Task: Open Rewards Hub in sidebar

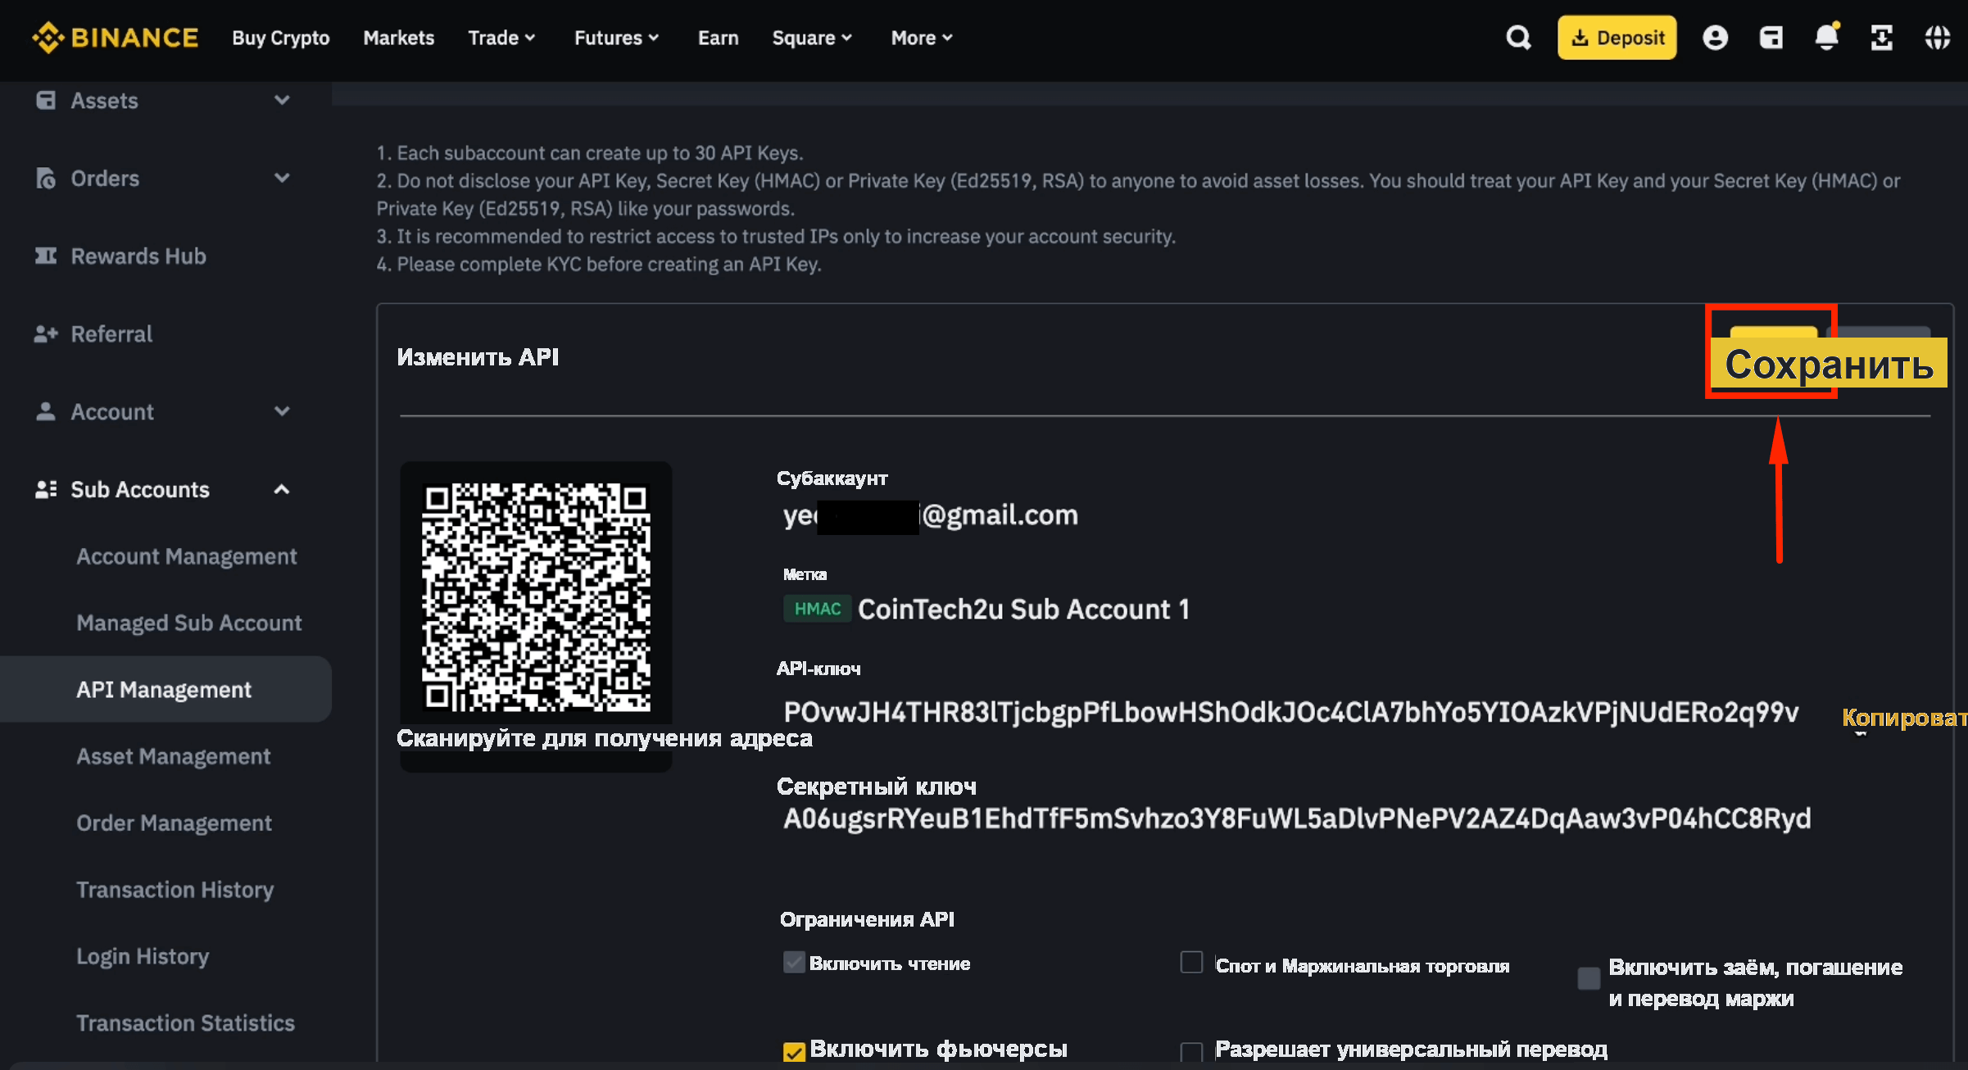Action: [138, 256]
